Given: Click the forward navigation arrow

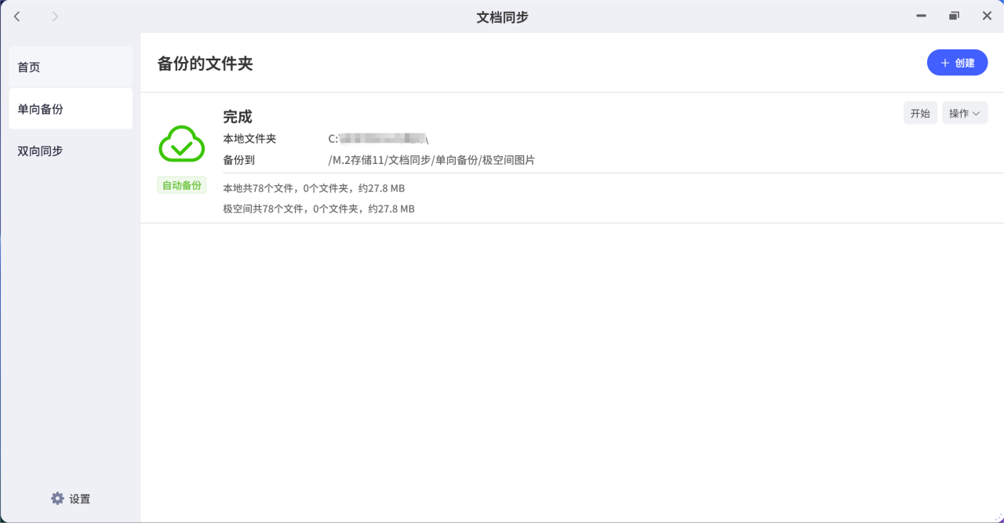Looking at the screenshot, I should point(55,16).
